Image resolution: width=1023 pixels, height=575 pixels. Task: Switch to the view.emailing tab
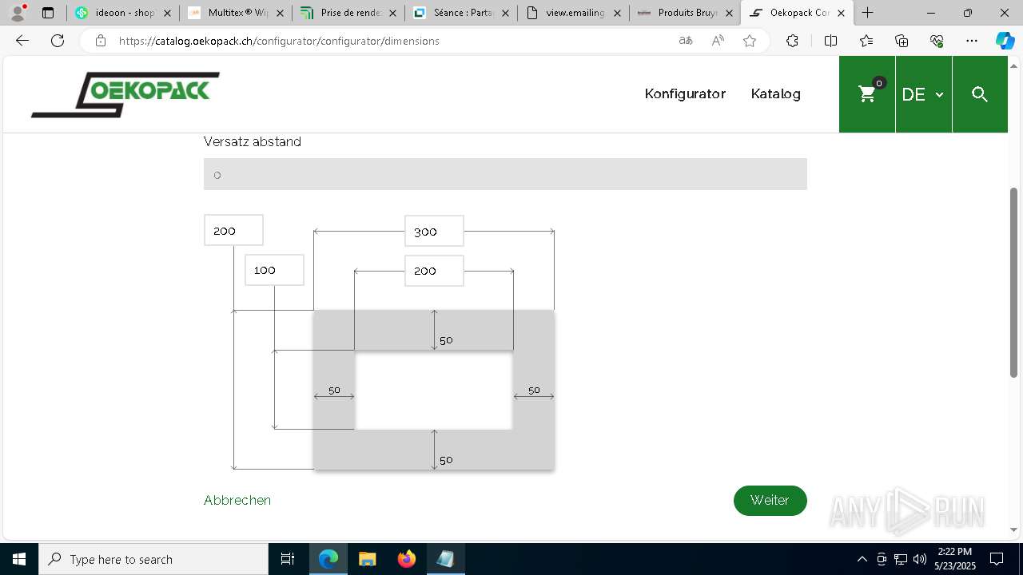[x=573, y=13]
